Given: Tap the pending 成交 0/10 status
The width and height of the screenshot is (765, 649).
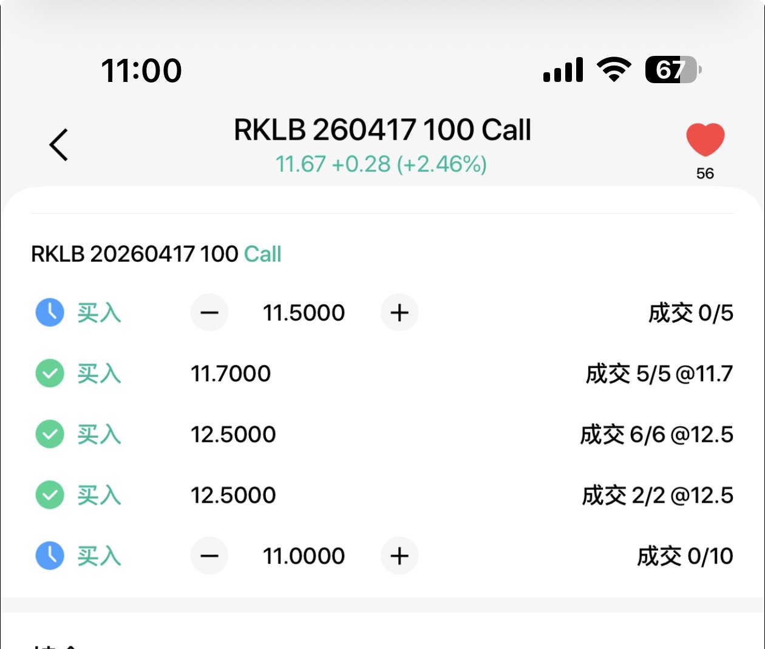Looking at the screenshot, I should [685, 556].
